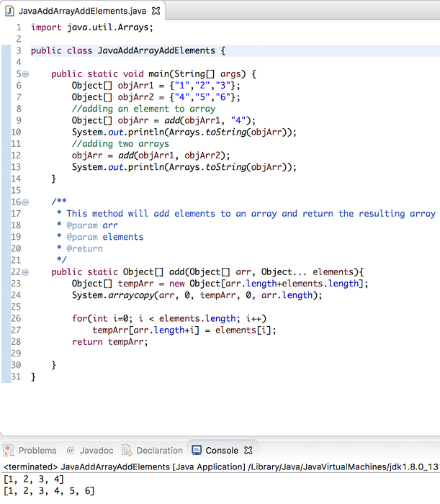Image resolution: width=440 pixels, height=504 pixels.
Task: Click the comment '//adding two arrays'
Action: coord(120,144)
